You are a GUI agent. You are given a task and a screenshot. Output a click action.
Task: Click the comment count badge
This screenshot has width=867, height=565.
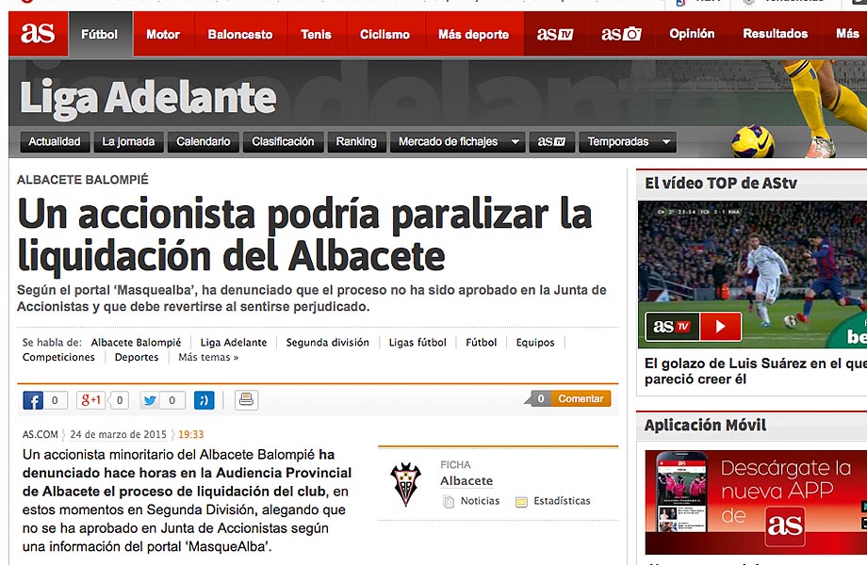(541, 398)
